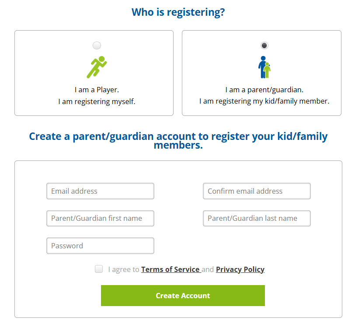Open the Terms of Service link
The image size is (348, 324).
tap(171, 269)
